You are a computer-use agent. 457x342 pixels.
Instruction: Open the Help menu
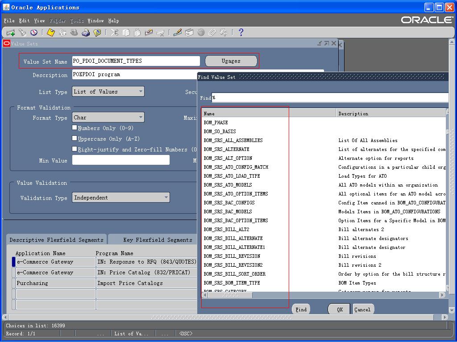pos(113,20)
